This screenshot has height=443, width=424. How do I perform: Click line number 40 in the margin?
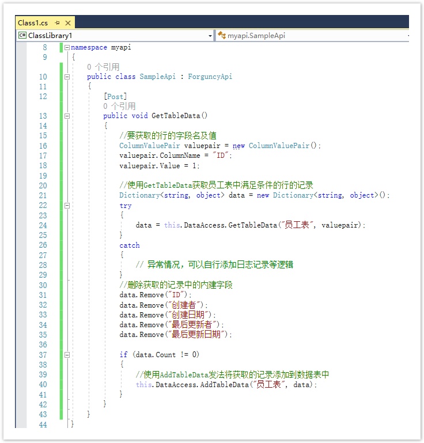tap(43, 385)
